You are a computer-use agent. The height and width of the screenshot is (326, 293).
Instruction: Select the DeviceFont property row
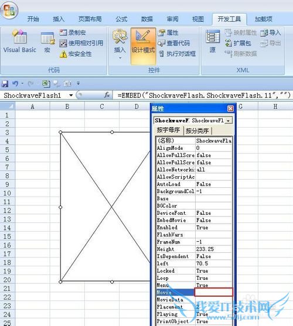click(x=194, y=213)
